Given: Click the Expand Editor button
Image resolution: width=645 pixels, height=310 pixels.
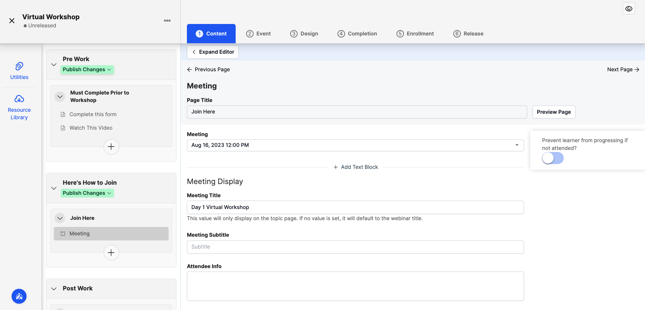Looking at the screenshot, I should pyautogui.click(x=213, y=52).
